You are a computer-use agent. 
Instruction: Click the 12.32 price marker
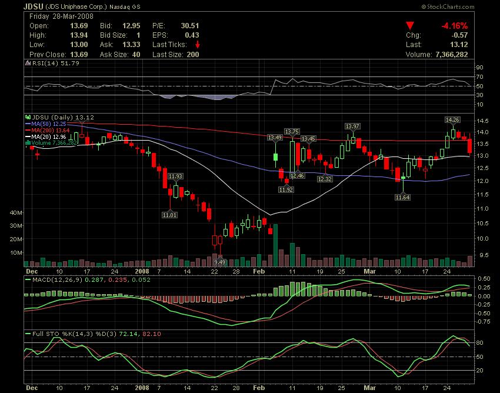click(325, 179)
